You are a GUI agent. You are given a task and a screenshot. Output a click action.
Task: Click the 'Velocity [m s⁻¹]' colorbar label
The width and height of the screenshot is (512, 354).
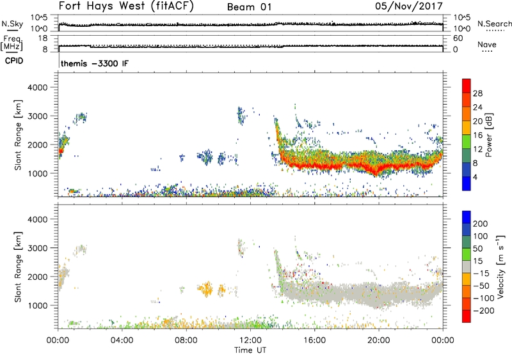(x=500, y=267)
